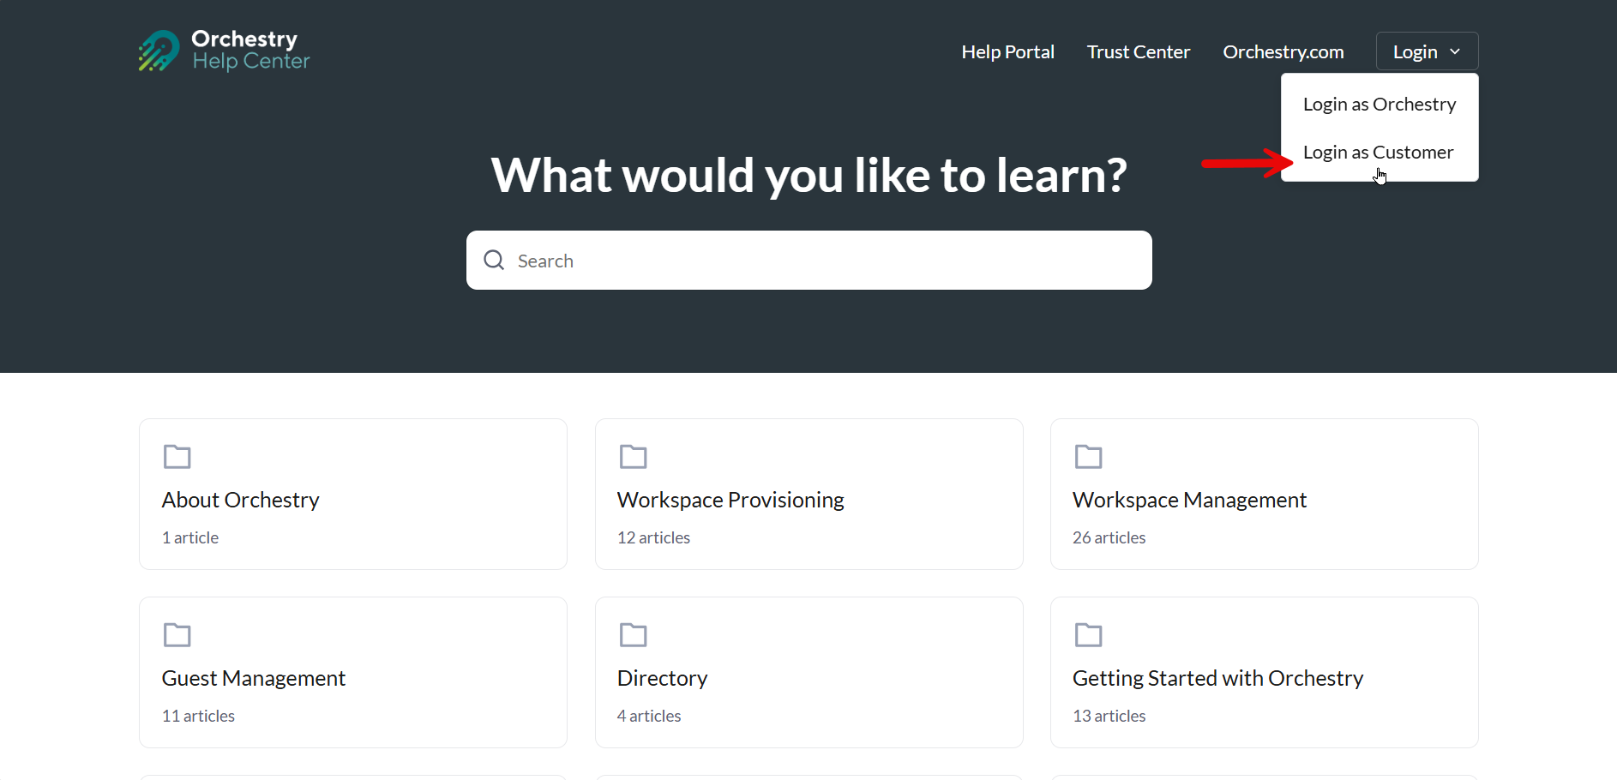This screenshot has height=780, width=1617.
Task: Click the Workspace Management folder icon
Action: 1089,457
